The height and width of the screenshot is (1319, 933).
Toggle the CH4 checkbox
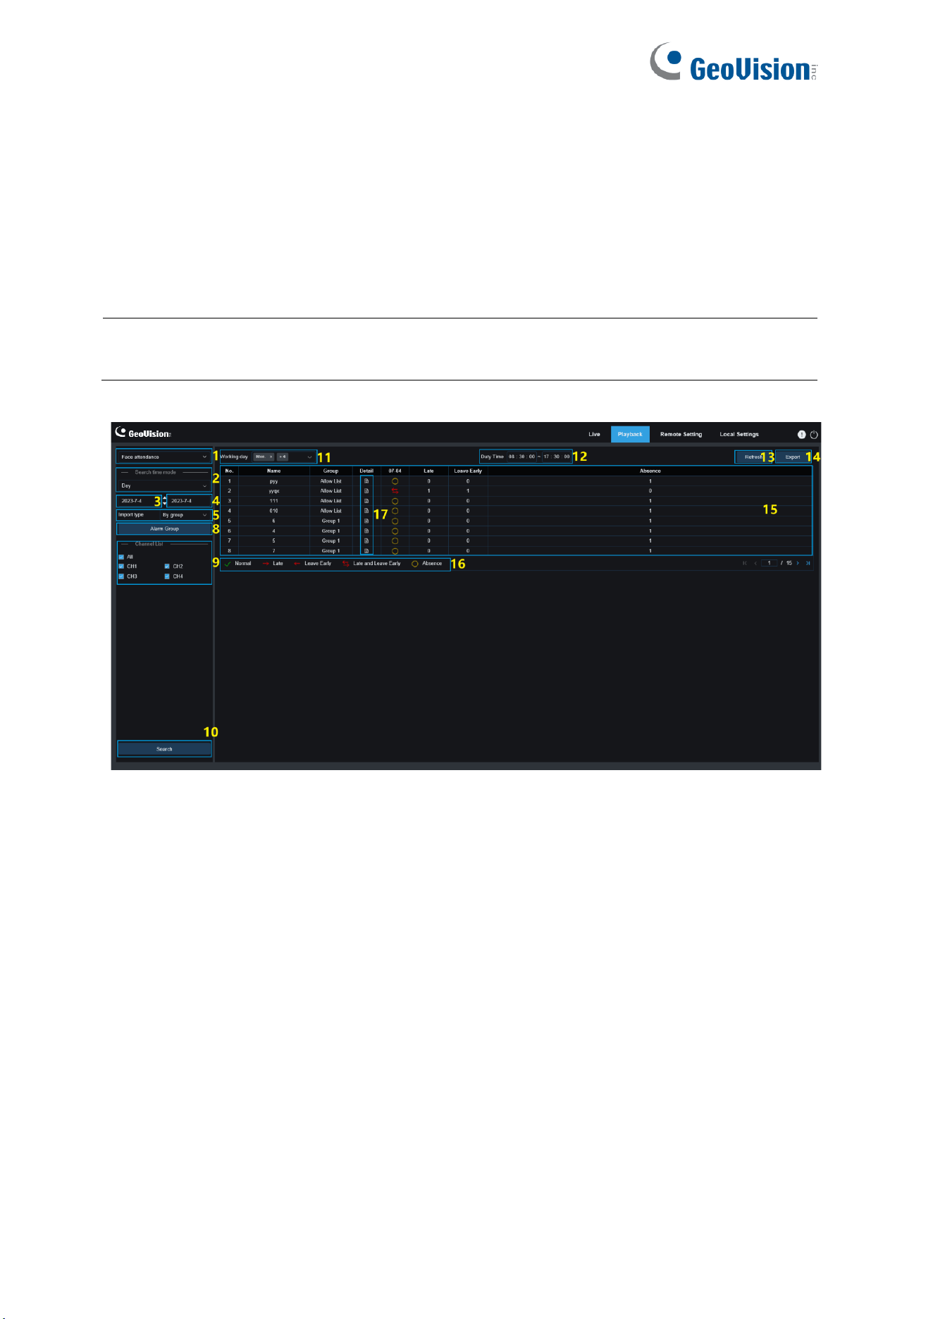[x=167, y=576]
